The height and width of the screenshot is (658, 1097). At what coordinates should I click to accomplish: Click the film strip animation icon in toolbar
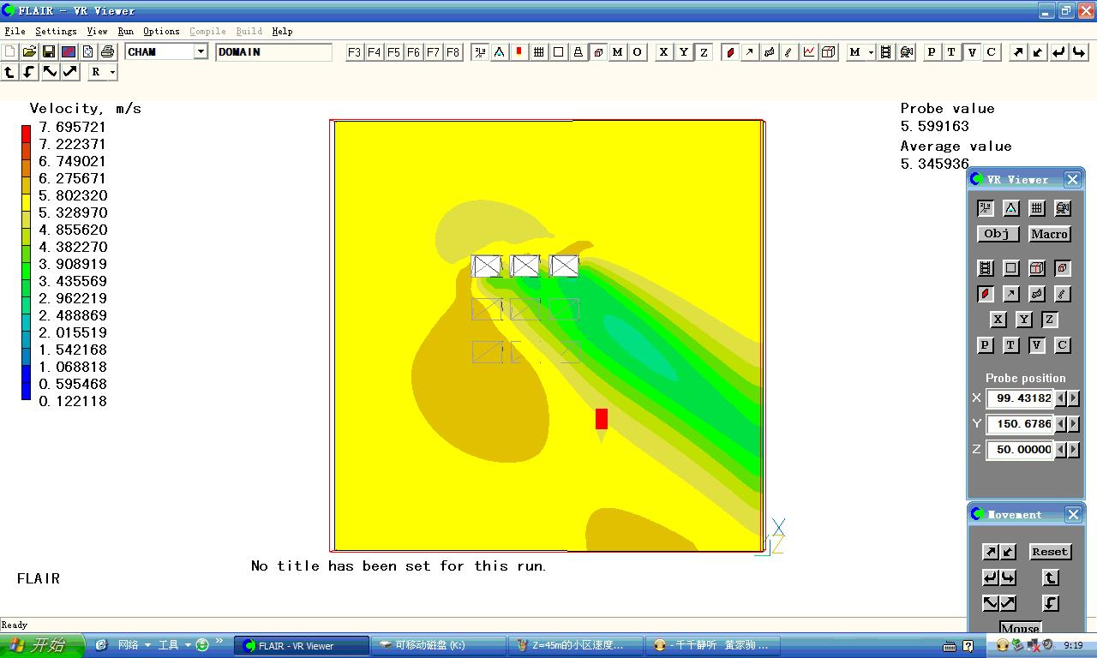[886, 52]
